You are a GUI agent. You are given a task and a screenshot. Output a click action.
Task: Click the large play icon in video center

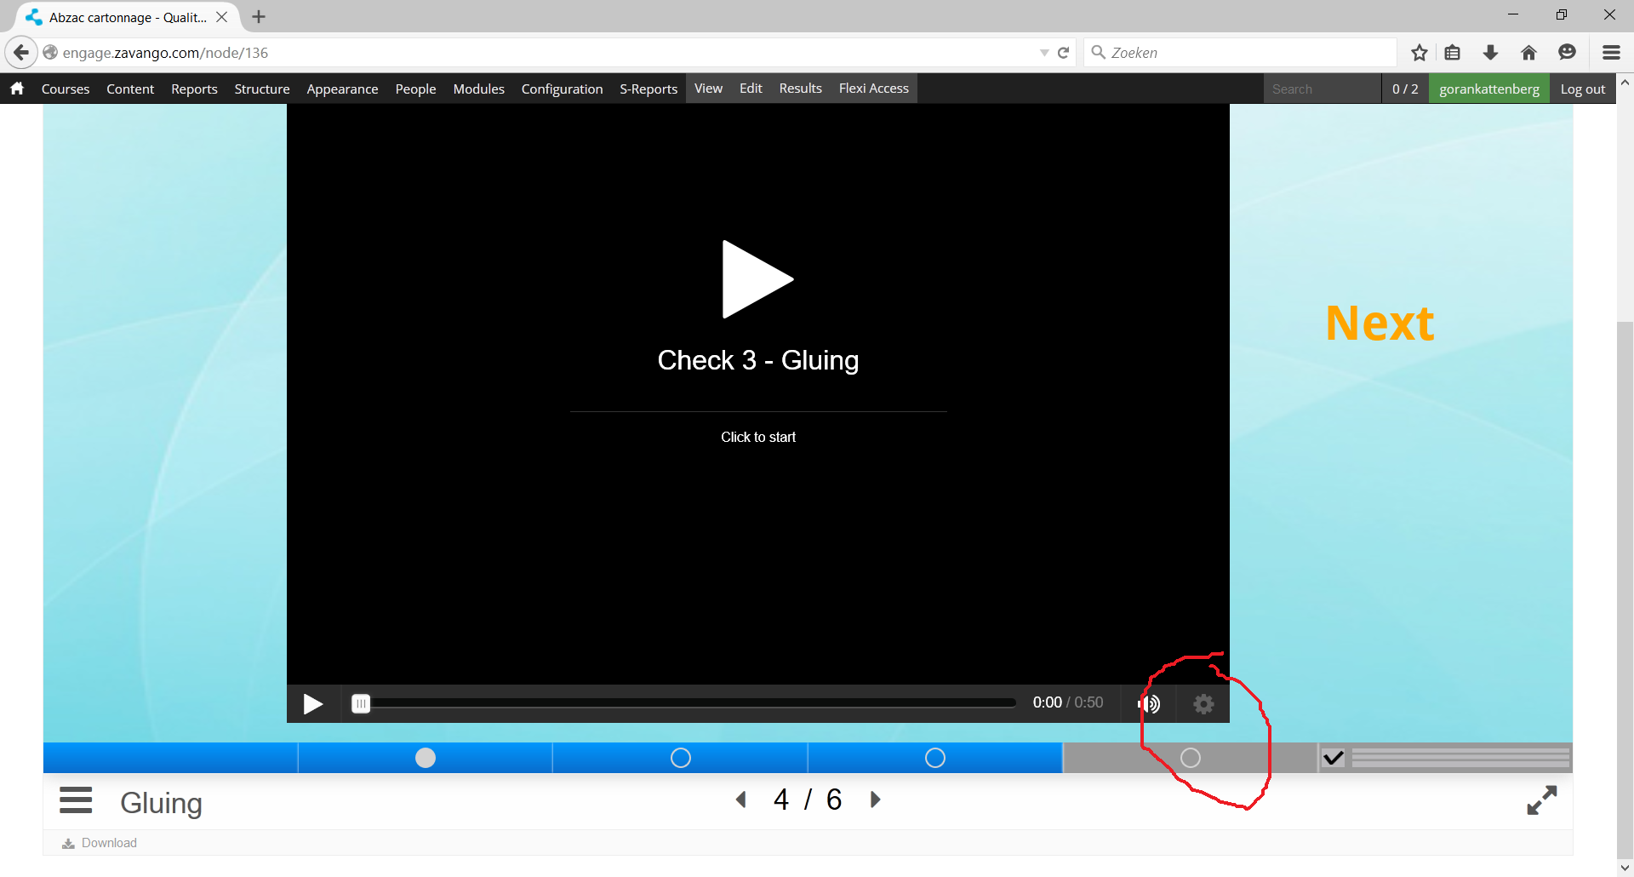(757, 279)
